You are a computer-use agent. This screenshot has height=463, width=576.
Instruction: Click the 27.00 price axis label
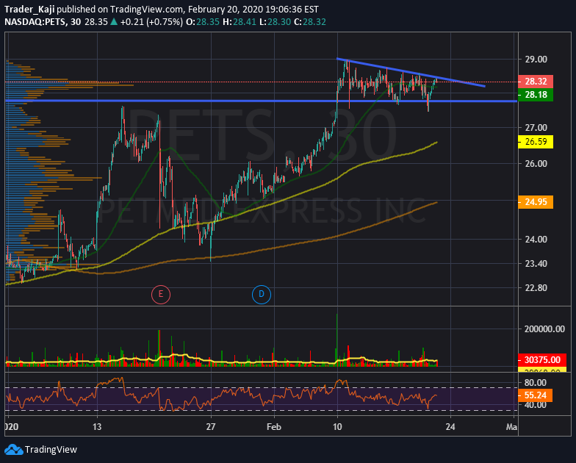click(536, 128)
